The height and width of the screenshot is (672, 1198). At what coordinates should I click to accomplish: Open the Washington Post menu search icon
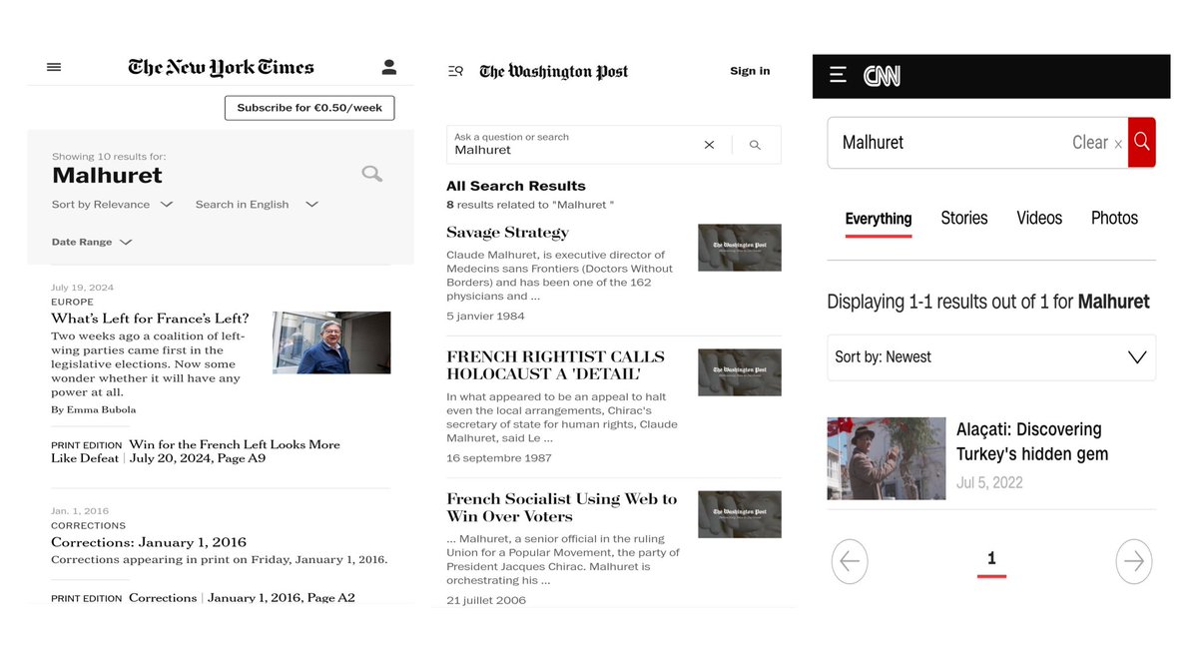click(455, 71)
